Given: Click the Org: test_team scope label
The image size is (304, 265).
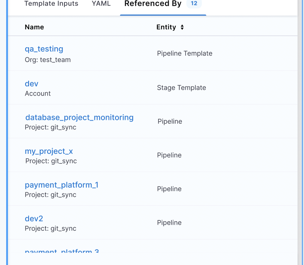Looking at the screenshot, I should 48,60.
